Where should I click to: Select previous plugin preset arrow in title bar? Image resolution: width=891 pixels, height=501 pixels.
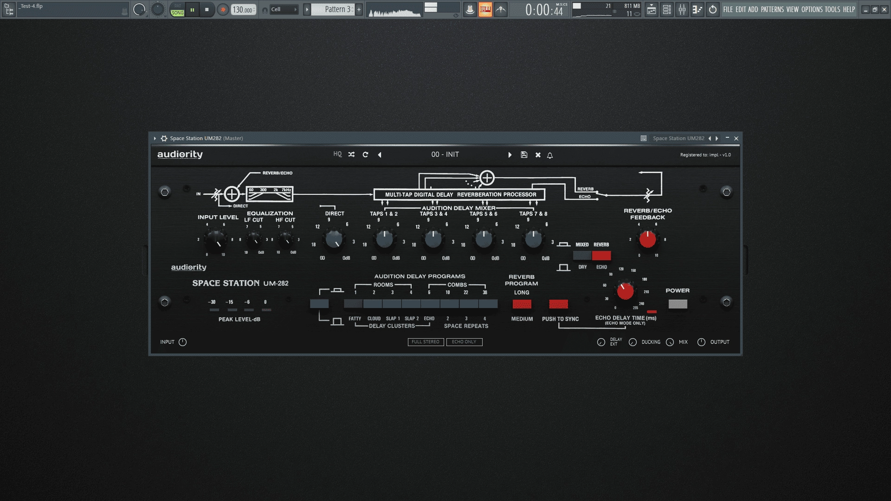[x=710, y=138]
